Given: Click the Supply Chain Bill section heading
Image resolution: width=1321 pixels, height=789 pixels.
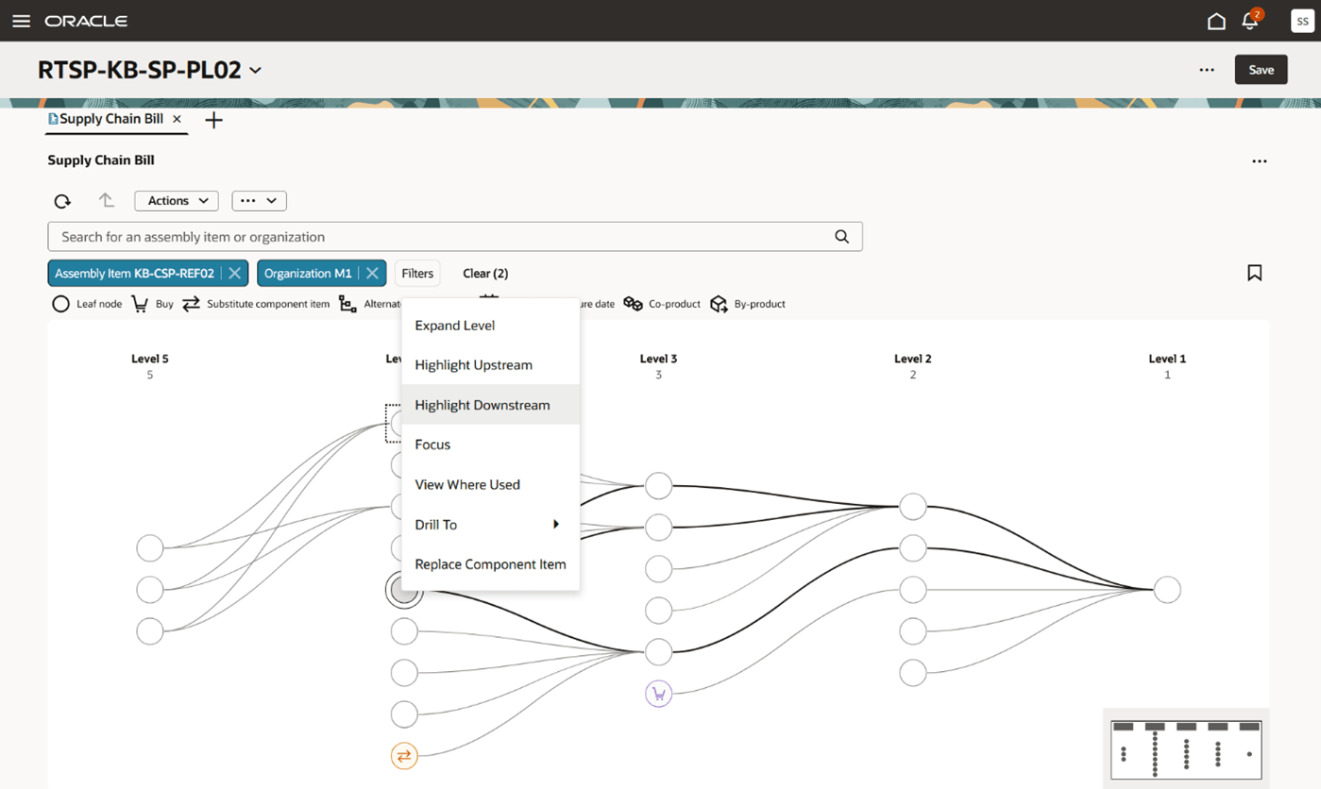Looking at the screenshot, I should coord(101,160).
